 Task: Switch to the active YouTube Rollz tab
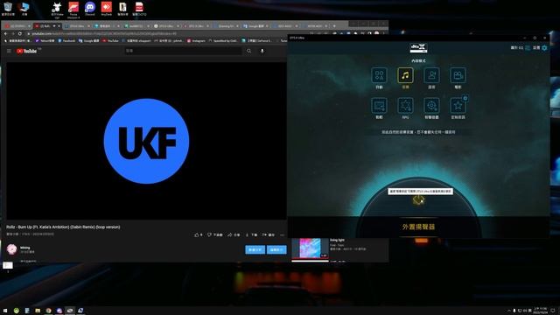46,26
